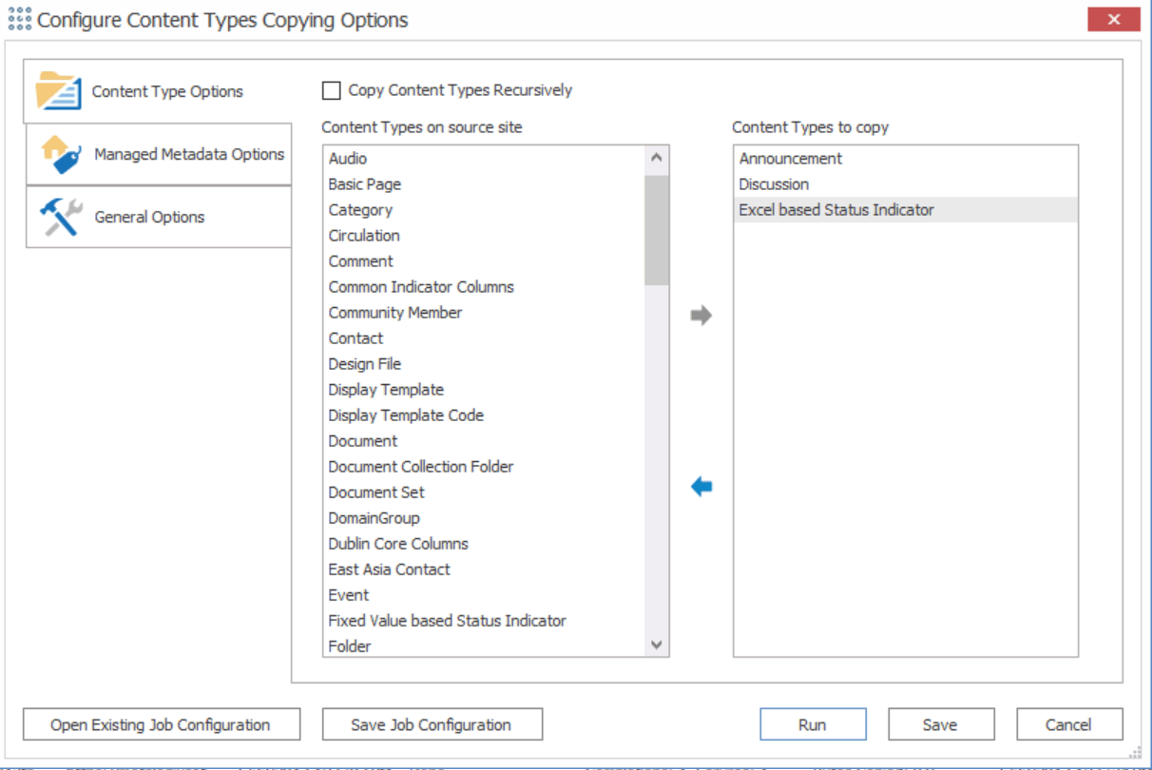This screenshot has height=770, width=1152.
Task: Click the Save button
Action: pos(941,723)
